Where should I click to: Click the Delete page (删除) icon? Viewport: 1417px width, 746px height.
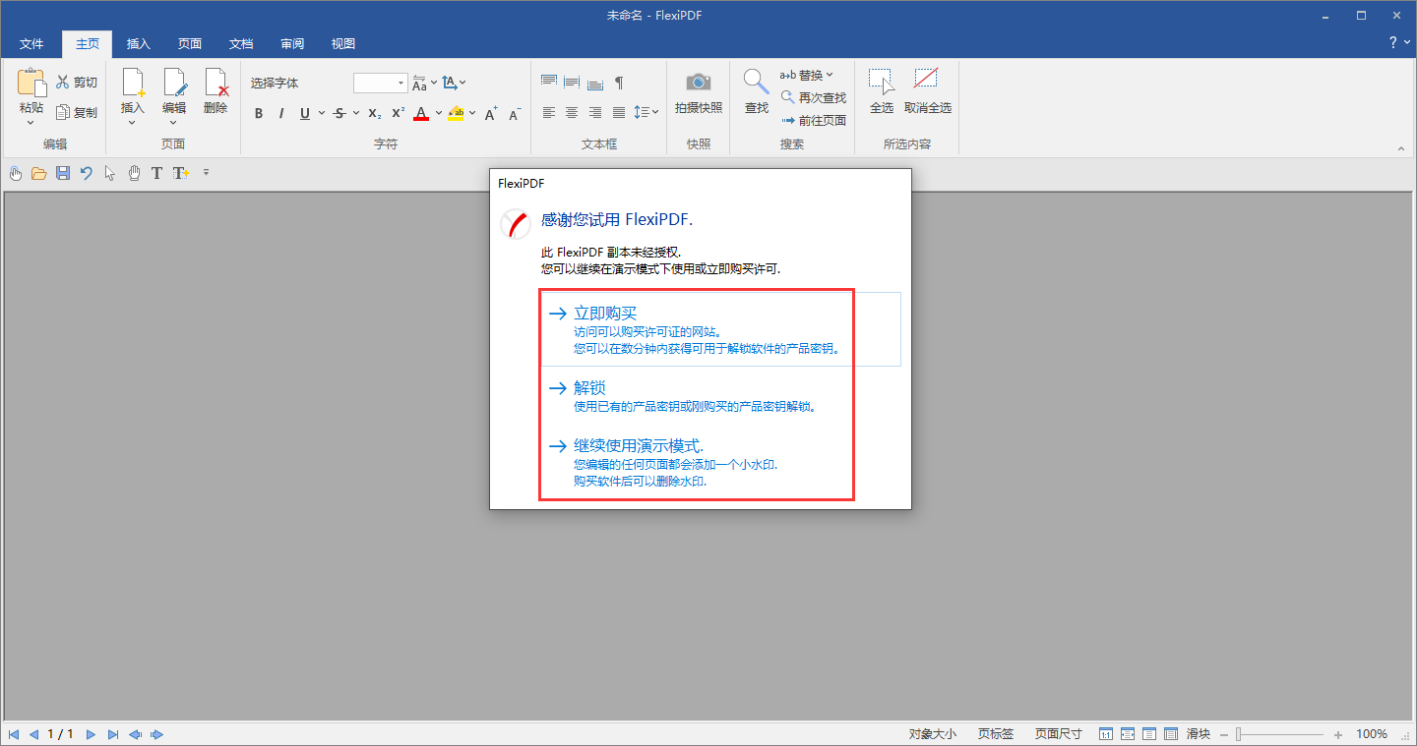tap(216, 83)
